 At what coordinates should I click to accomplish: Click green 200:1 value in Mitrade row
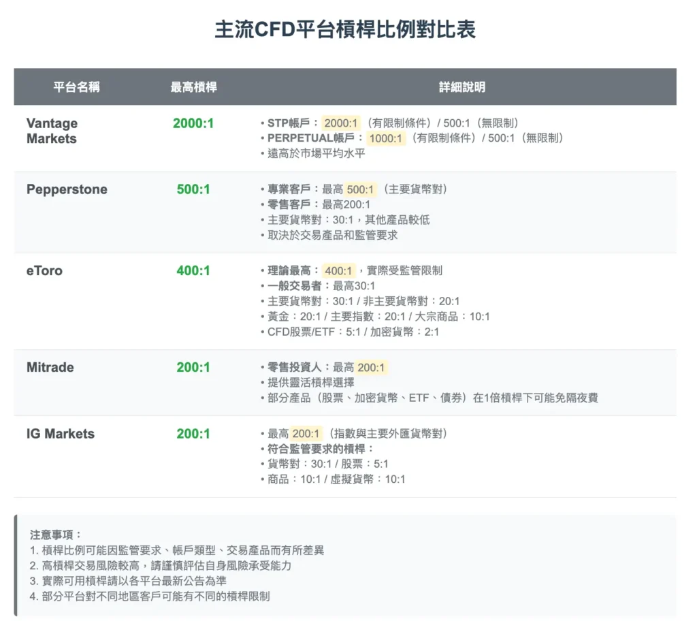[x=193, y=367]
